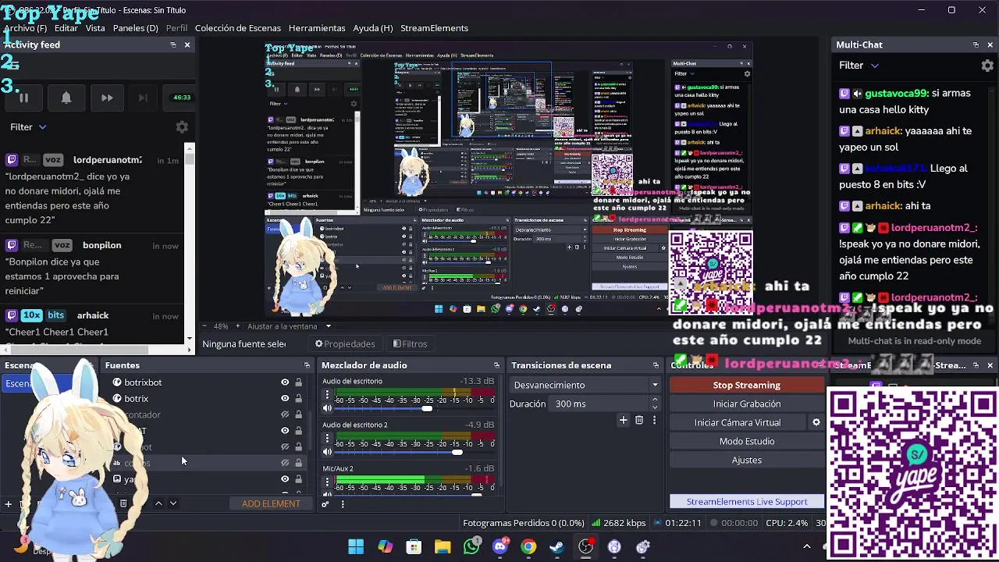Skip current alert with fast-forward icon
Image resolution: width=999 pixels, height=562 pixels.
[x=107, y=98]
